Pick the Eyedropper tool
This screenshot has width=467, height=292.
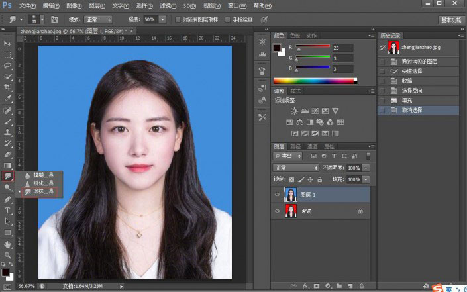(x=8, y=99)
